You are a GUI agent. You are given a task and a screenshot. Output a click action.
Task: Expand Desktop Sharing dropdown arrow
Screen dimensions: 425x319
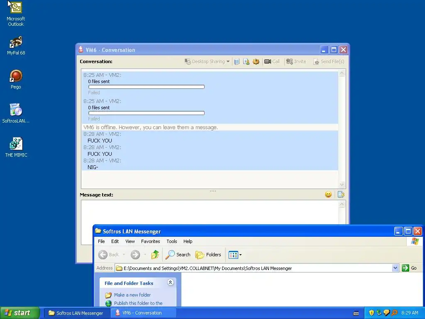[x=228, y=61]
